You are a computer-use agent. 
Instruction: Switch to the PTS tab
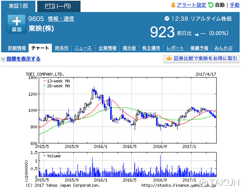tap(59, 6)
